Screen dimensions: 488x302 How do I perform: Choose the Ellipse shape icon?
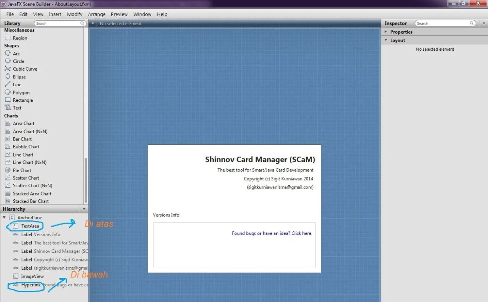point(7,77)
